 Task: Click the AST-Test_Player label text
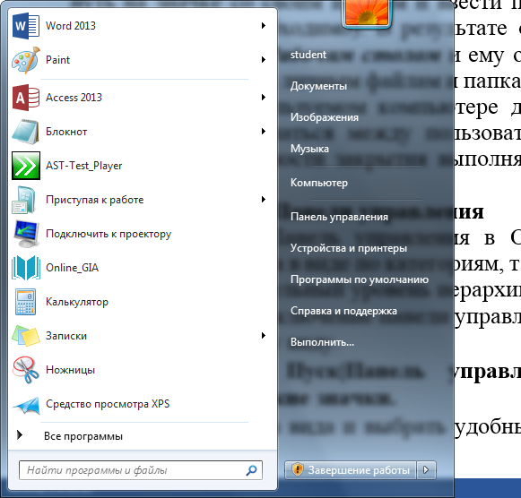coord(84,166)
